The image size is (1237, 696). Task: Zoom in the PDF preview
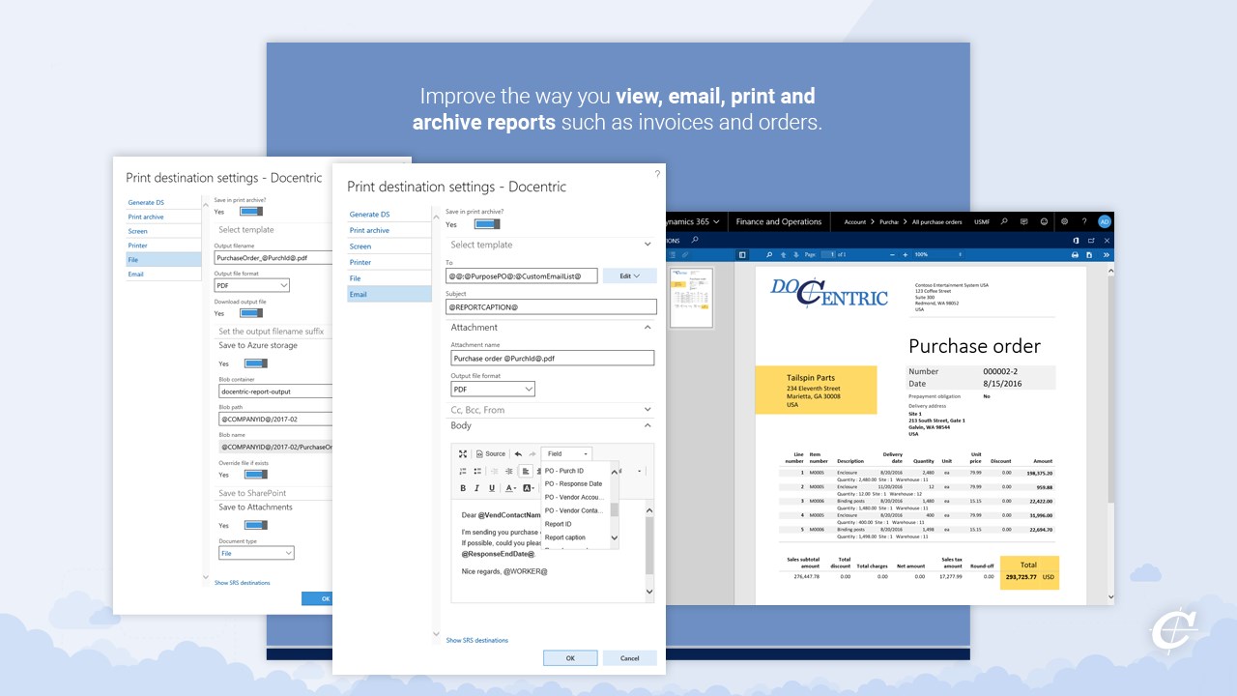[x=905, y=255]
